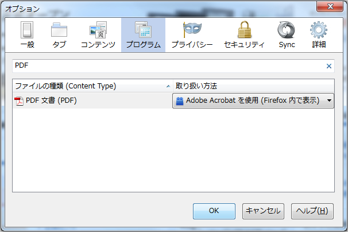
Task: Focus the PDF search field
Action: (x=170, y=65)
